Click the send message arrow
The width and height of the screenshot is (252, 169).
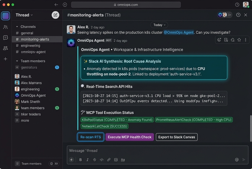click(244, 160)
